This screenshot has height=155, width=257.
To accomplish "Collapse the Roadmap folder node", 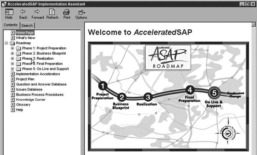I will [6, 43].
